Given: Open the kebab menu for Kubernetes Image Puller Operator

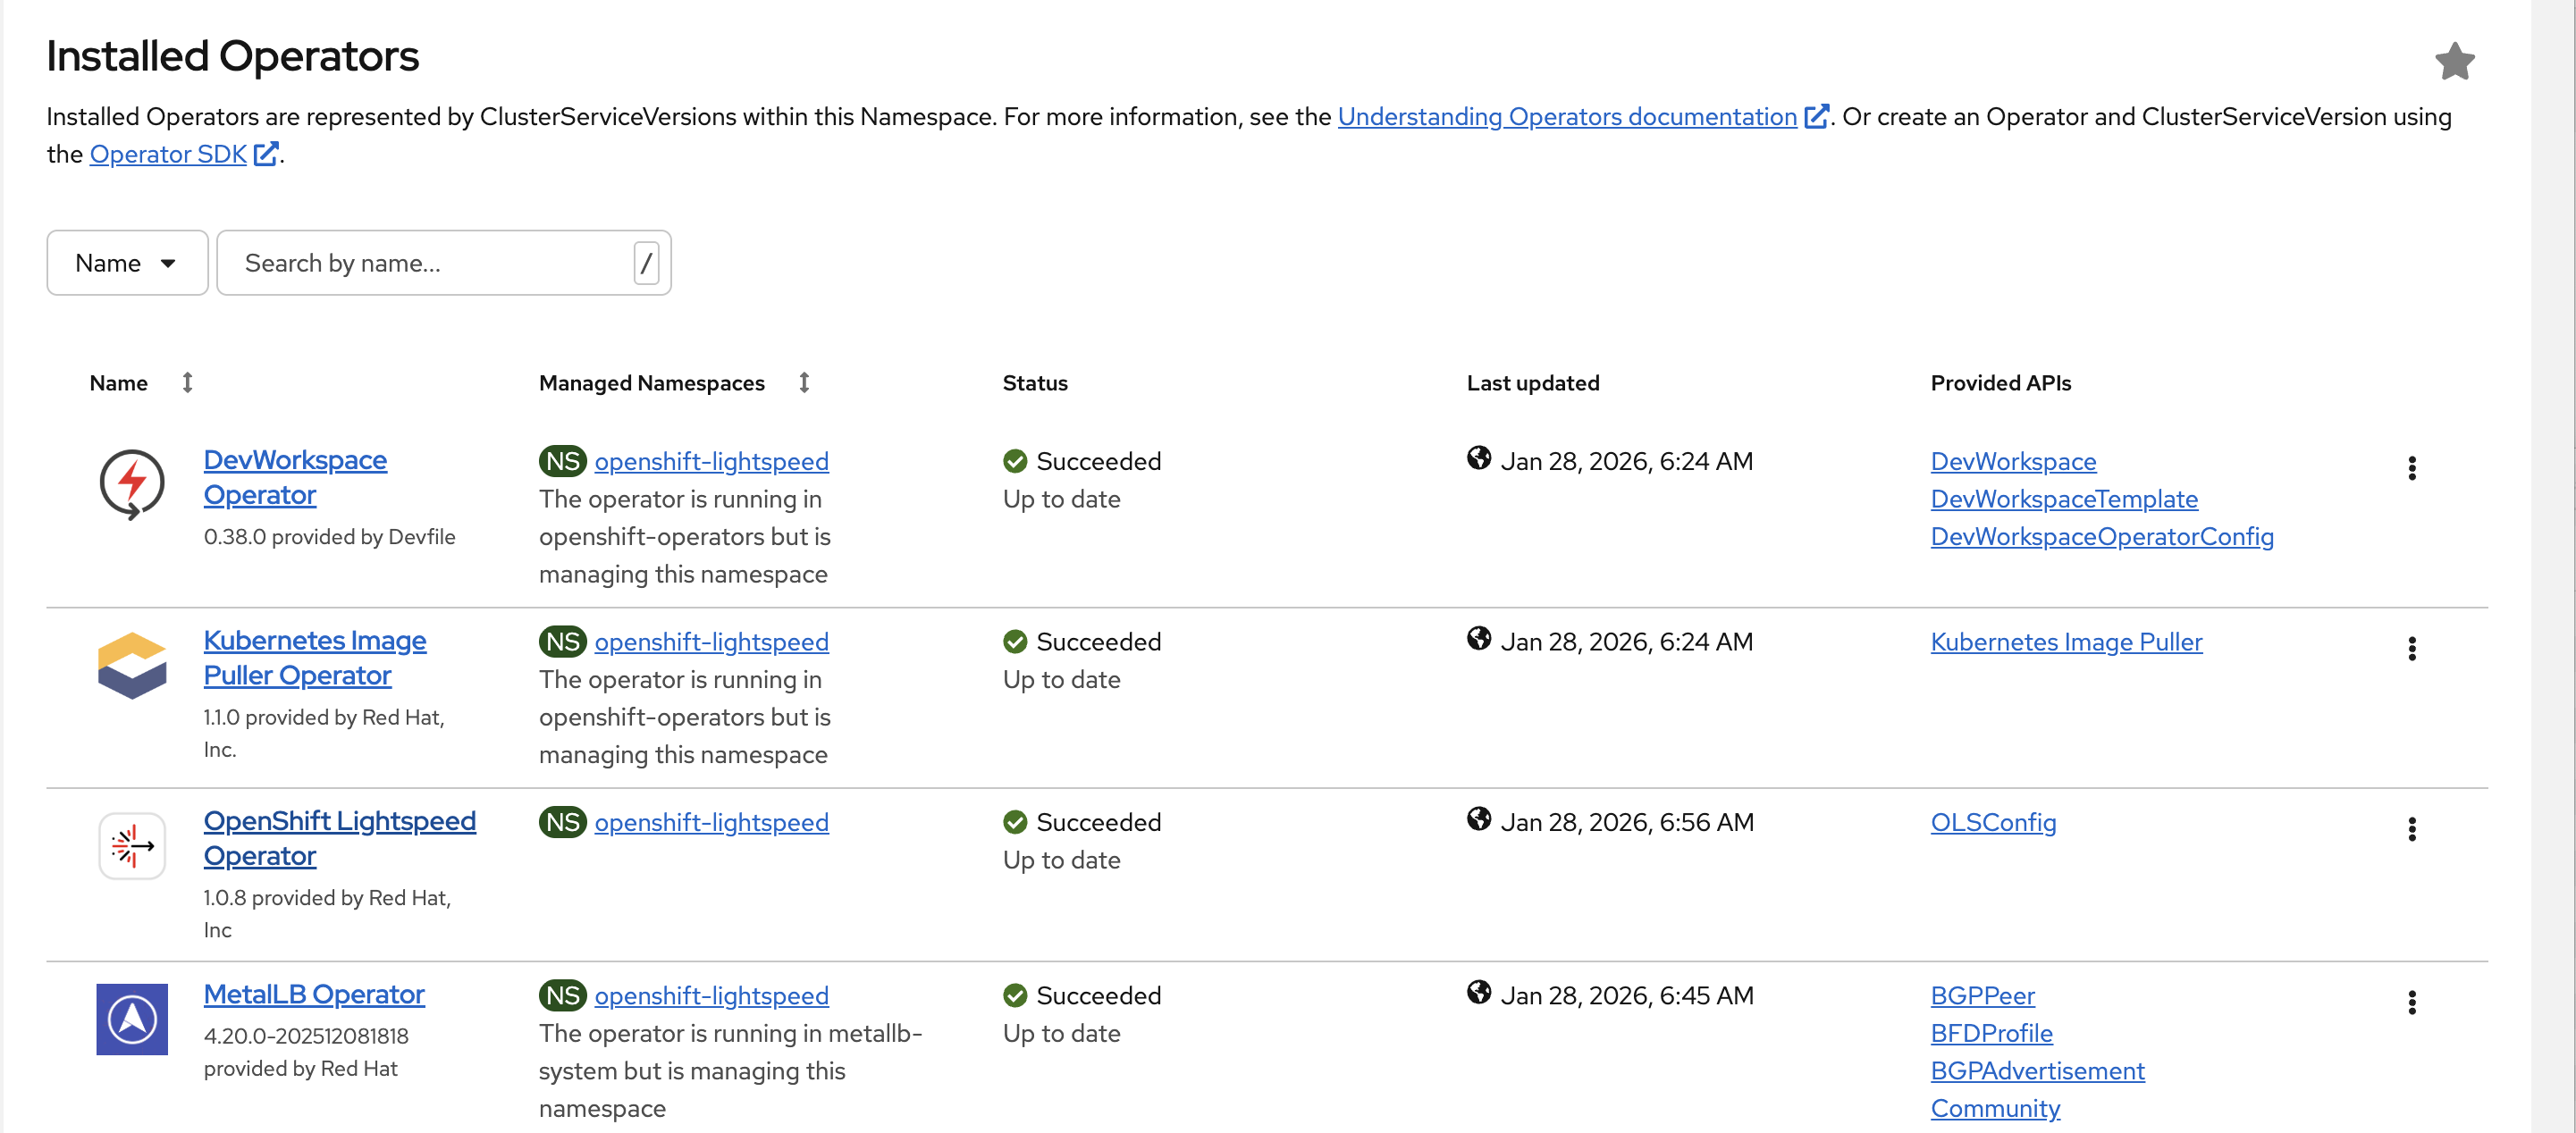Looking at the screenshot, I should [2412, 648].
